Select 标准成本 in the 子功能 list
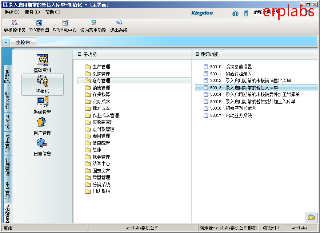320x233 pixels. click(x=101, y=108)
